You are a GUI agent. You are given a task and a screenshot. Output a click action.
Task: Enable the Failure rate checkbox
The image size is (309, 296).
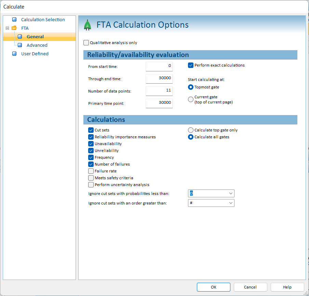tap(91, 171)
